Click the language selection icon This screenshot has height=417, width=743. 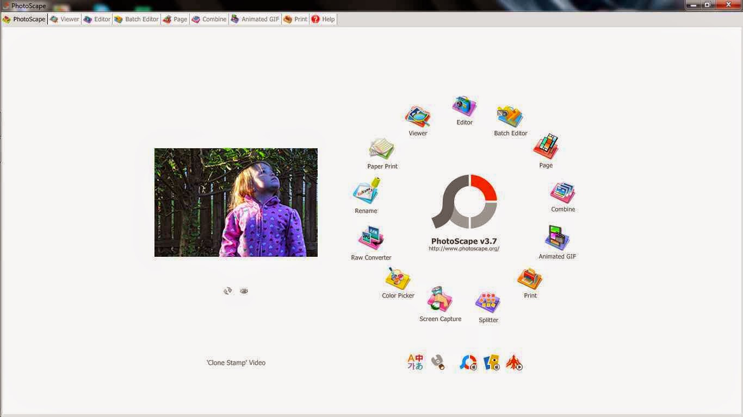pyautogui.click(x=416, y=362)
